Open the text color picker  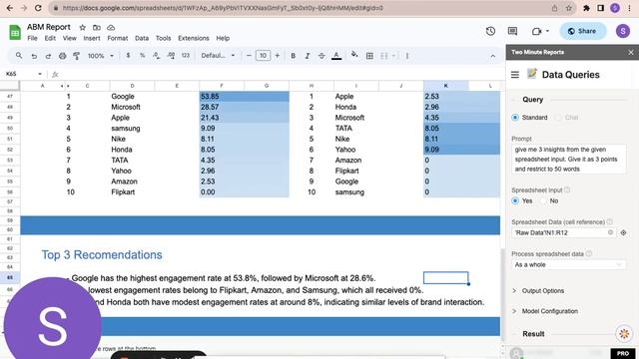(336, 56)
